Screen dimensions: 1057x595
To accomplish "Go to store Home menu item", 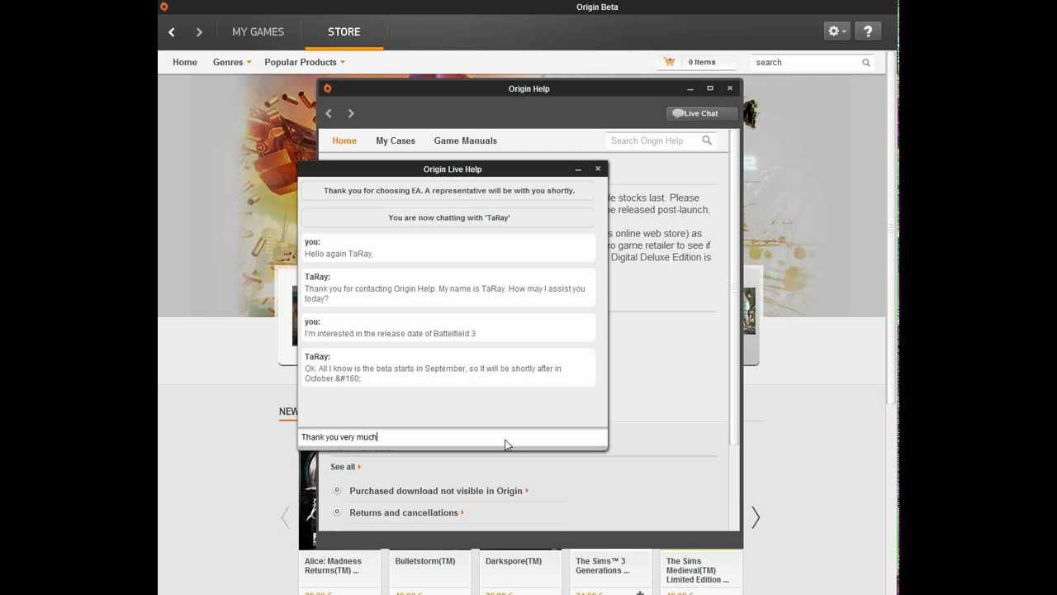I will (185, 62).
